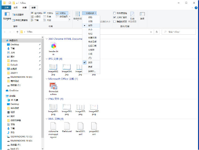Switch to 小图标 small icons layout
Image resolution: width=199 pixels, height=150 pixels.
(36, 17)
